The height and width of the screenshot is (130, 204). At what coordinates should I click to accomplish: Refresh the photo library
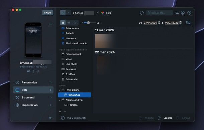[x=142, y=13]
